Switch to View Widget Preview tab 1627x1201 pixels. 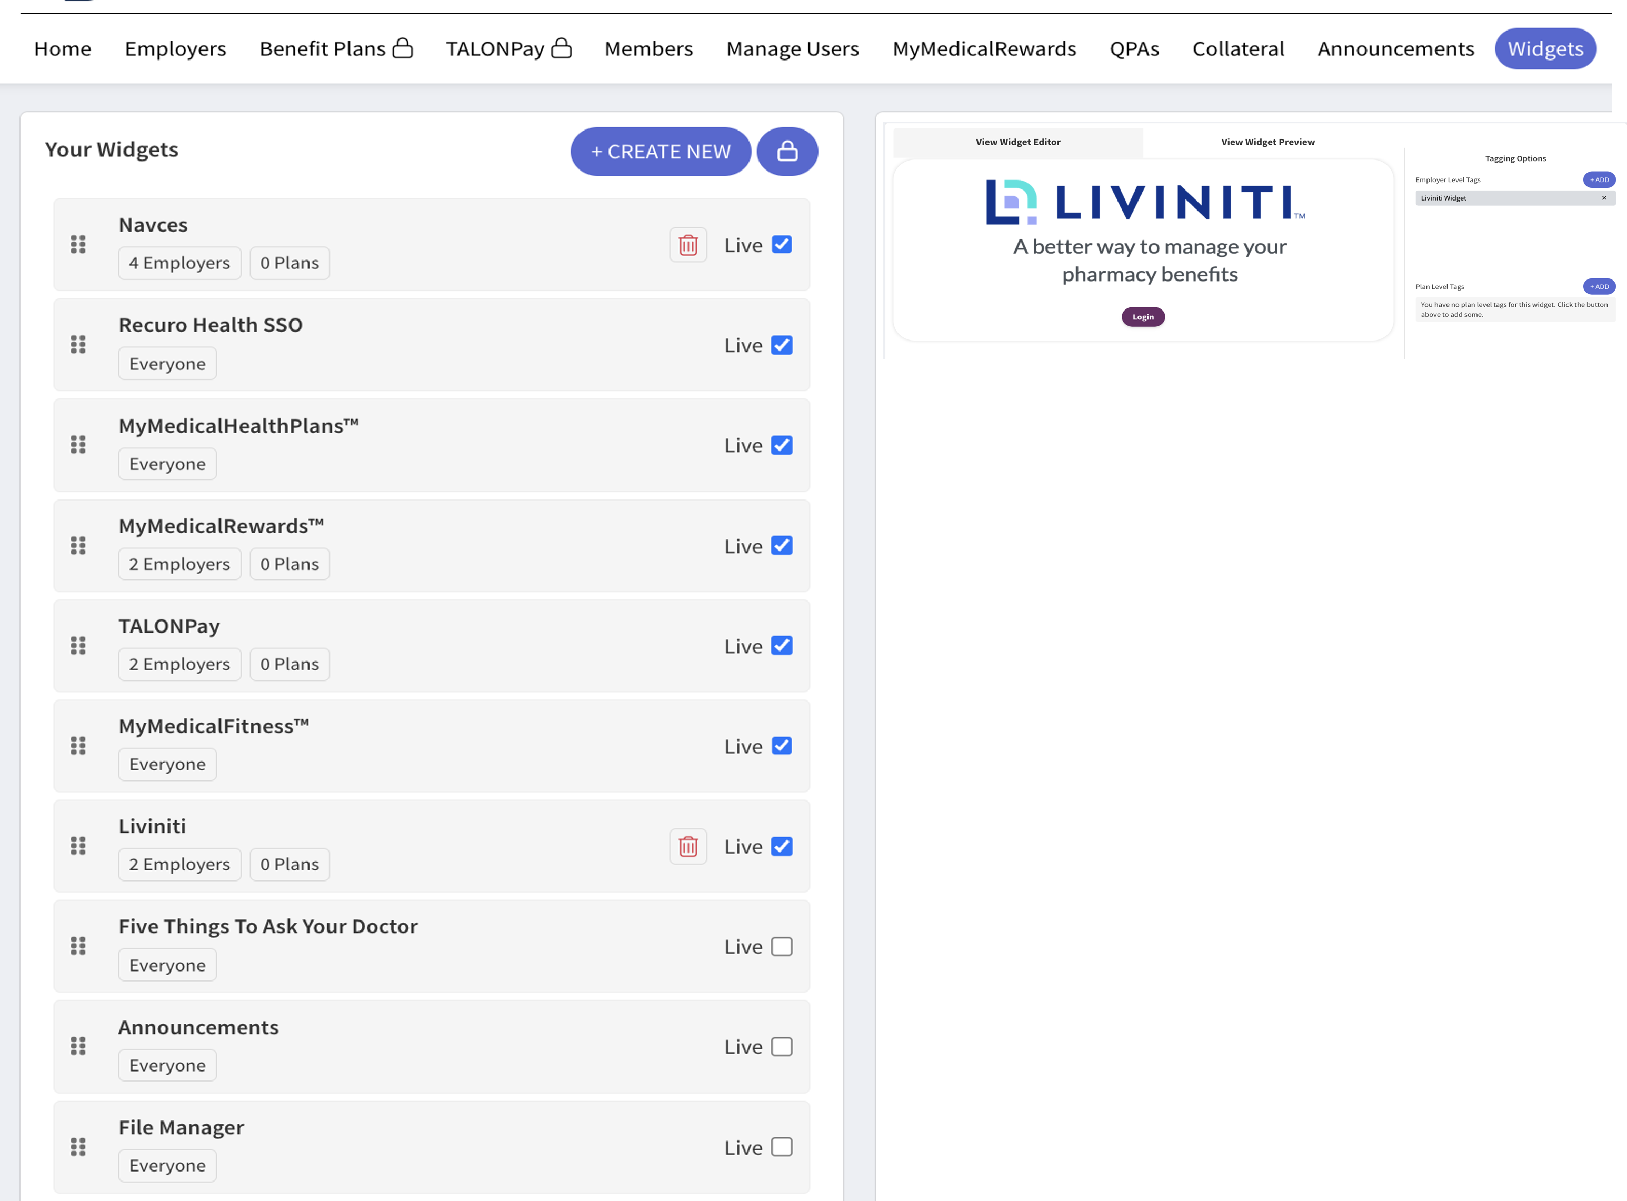1267,142
